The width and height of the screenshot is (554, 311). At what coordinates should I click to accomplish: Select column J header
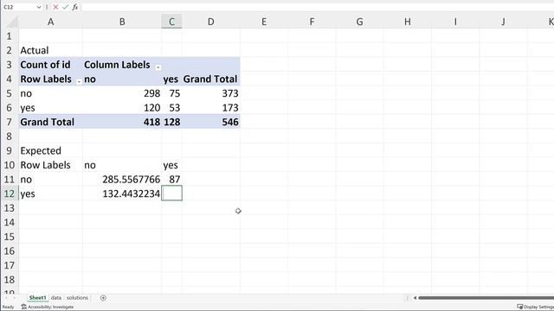pyautogui.click(x=503, y=22)
